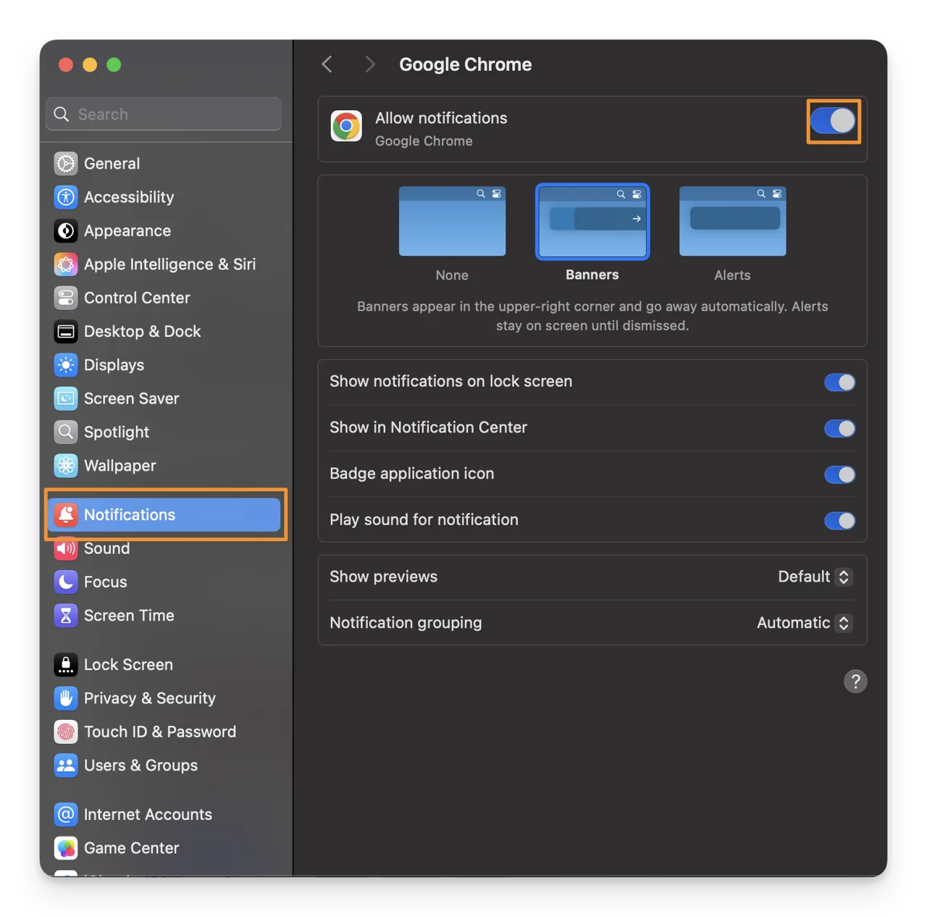Open the Users & Groups icon
The image size is (927, 917).
[x=66, y=765]
